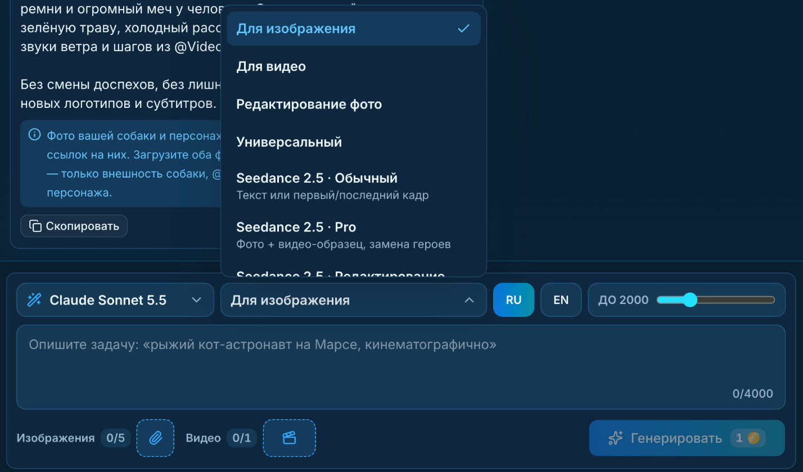803x472 pixels.
Task: Click the info icon in the notice box
Action: pyautogui.click(x=35, y=135)
